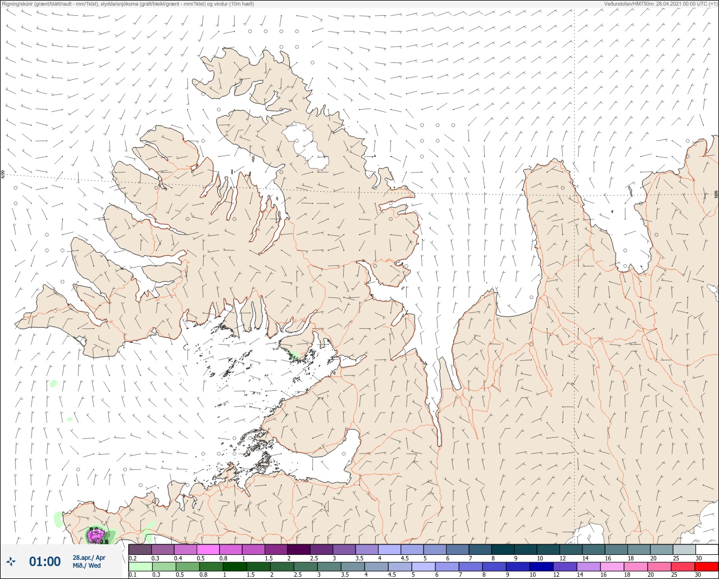Viewport: 719px width, 579px height.
Task: Select the bright red swatch ending the lower legend row
Action: (706, 567)
